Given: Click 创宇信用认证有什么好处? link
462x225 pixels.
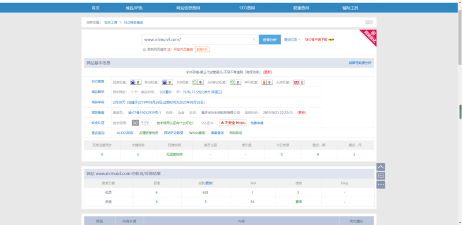Looking at the screenshot, I should point(175,123).
